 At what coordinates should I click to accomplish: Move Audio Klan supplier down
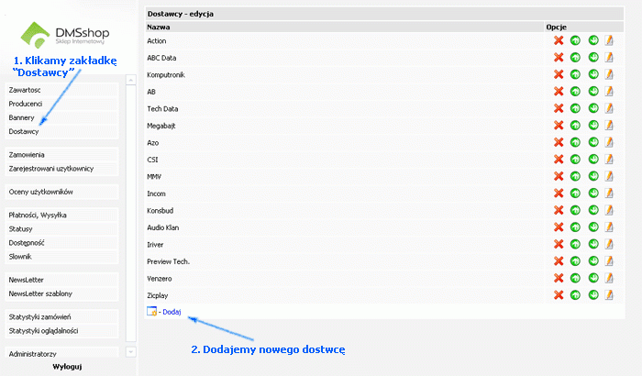click(593, 227)
